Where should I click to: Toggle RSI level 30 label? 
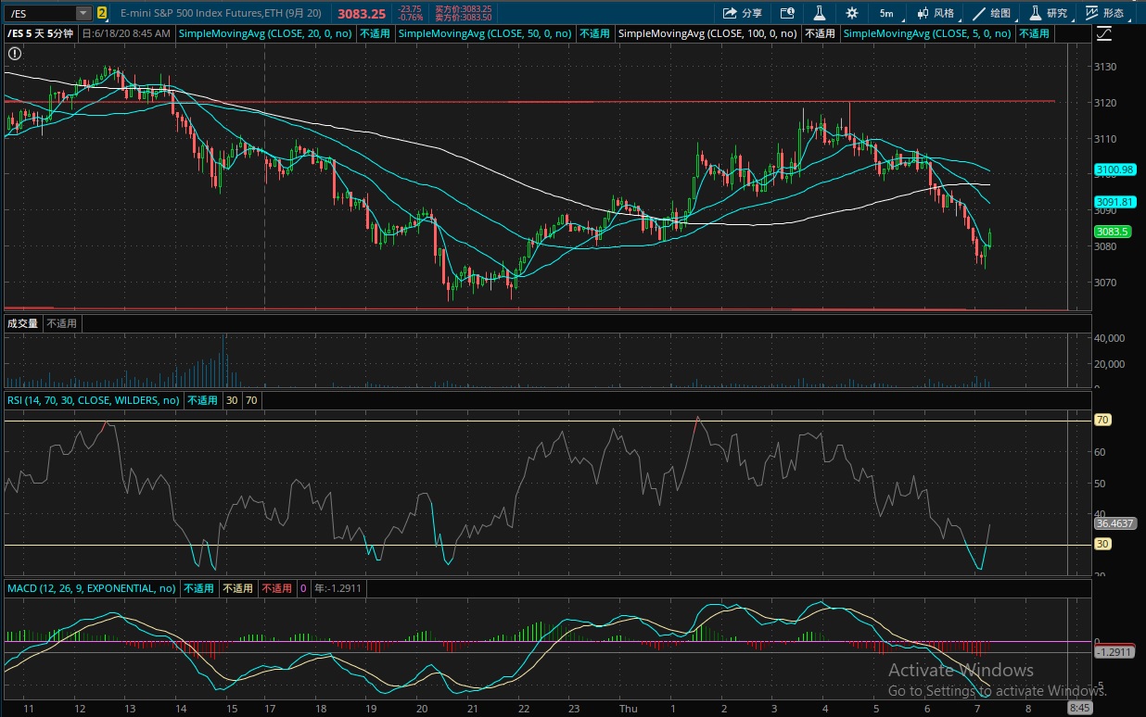point(232,400)
